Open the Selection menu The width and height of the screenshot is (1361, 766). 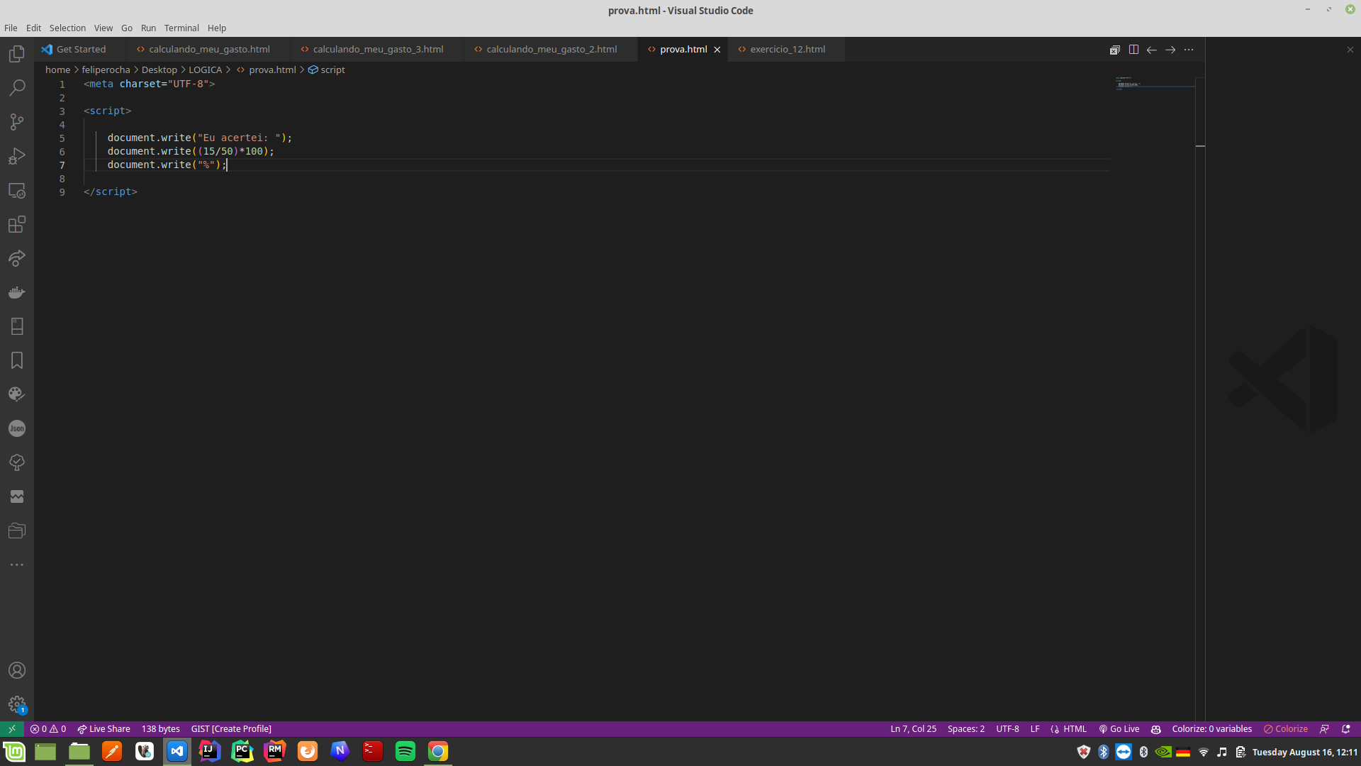pyautogui.click(x=67, y=28)
